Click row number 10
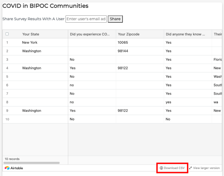Screen dimensions: 224x176 7,119
